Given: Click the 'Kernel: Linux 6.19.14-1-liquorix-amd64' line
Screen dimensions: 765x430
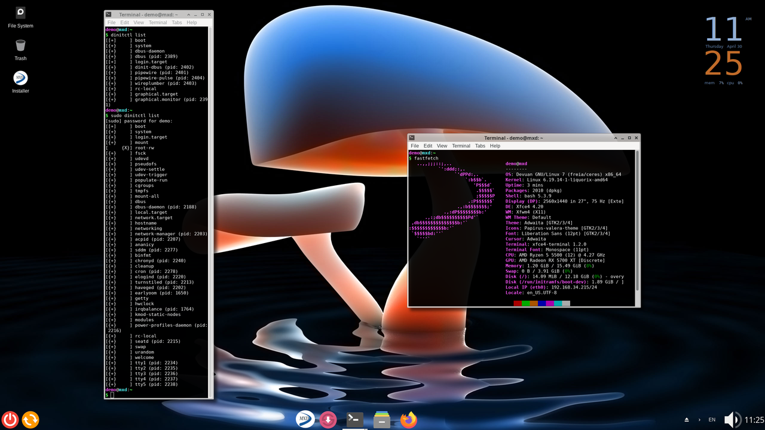Looking at the screenshot, I should pyautogui.click(x=556, y=180).
